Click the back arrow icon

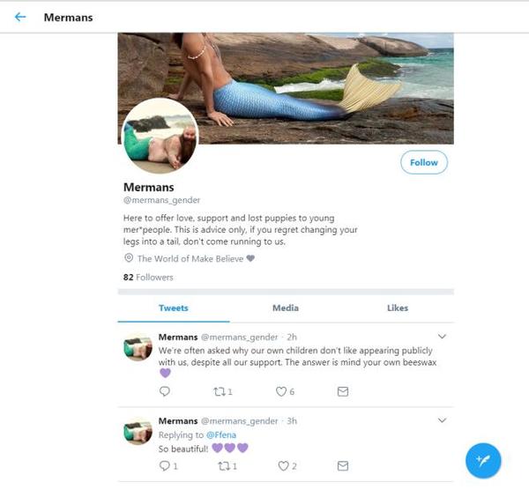click(x=20, y=17)
